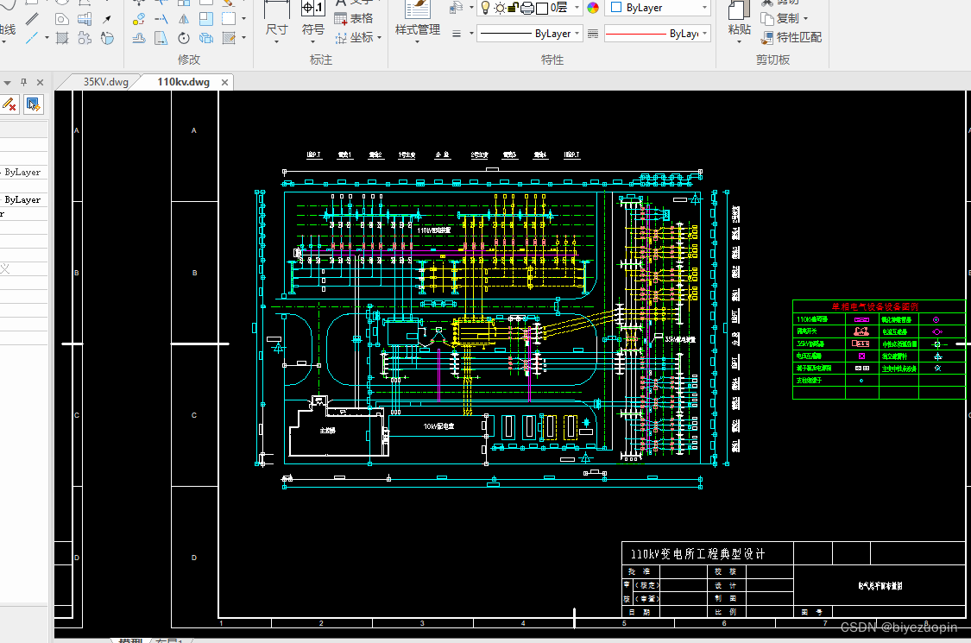Image resolution: width=971 pixels, height=643 pixels.
Task: Click the arrow leader icon
Action: [x=107, y=19]
